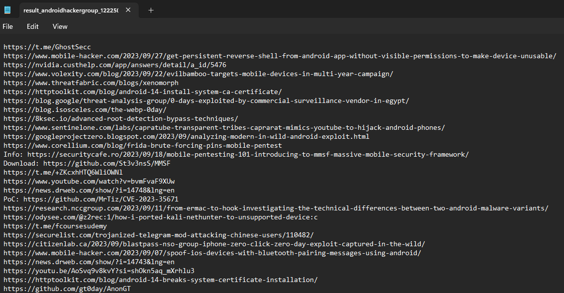Image resolution: width=564 pixels, height=293 pixels.
Task: Add a new tab with plus icon
Action: (x=151, y=10)
